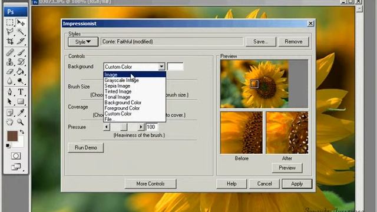Swap foreground and background colors
Image resolution: width=377 pixels, height=212 pixels.
22,132
